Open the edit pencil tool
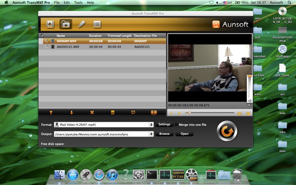Screen dimensions: 296x185 pyautogui.click(x=81, y=24)
